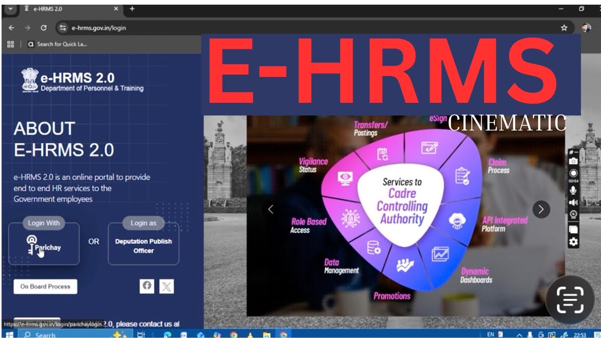Open the Windows Start menu
Viewport: 601px width, 338px height.
[x=9, y=335]
